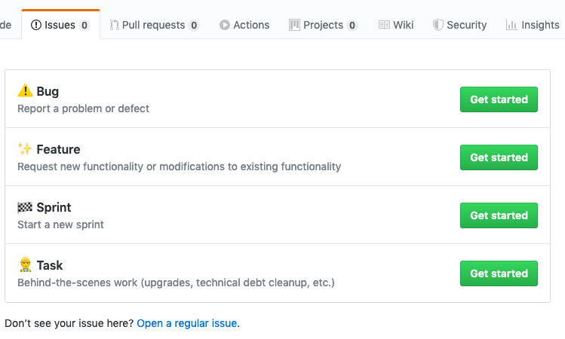Get started with a Task issue
Screen dimensions: 565x339
(x=499, y=273)
